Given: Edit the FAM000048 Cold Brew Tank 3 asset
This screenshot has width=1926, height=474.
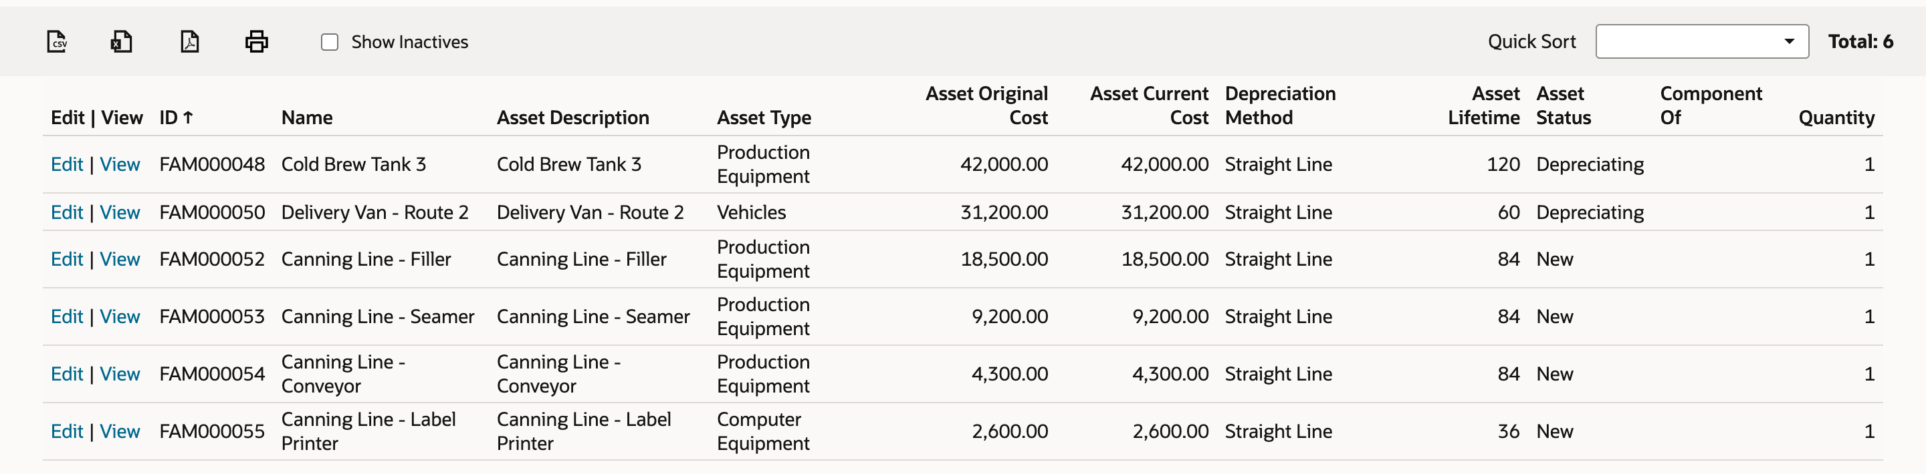Looking at the screenshot, I should [x=67, y=164].
